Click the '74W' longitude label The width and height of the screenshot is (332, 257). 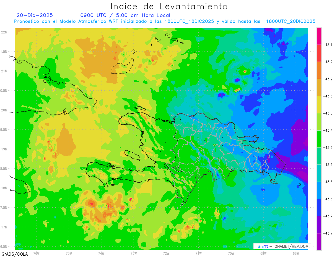101,253
